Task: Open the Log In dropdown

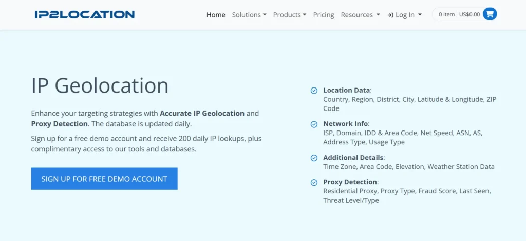Action: [x=405, y=15]
